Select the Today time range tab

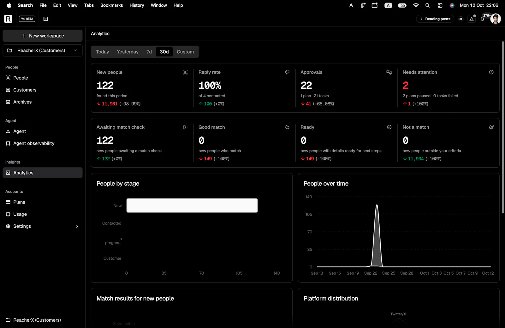pyautogui.click(x=102, y=52)
